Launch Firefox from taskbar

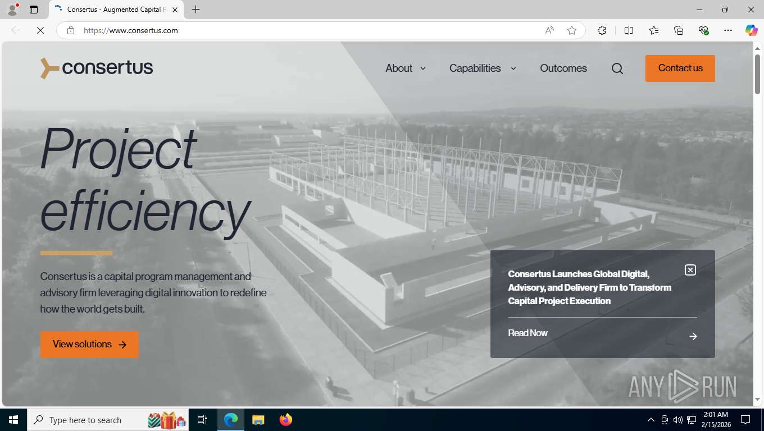point(286,420)
